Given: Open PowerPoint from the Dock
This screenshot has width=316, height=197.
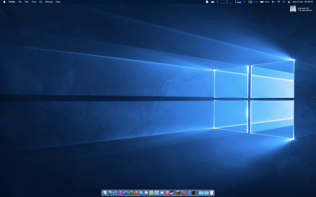Looking at the screenshot, I should point(136,193).
